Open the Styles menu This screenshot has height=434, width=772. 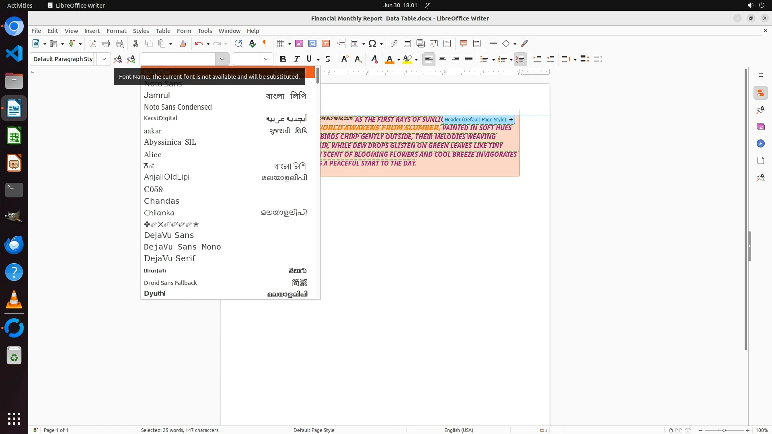click(x=141, y=31)
